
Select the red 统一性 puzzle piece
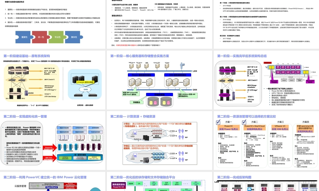click(x=40, y=37)
